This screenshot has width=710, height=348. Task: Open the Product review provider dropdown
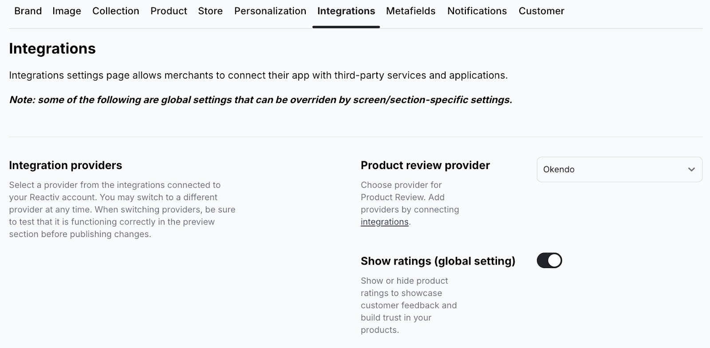point(619,170)
